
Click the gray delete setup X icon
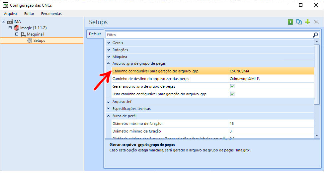316,22
